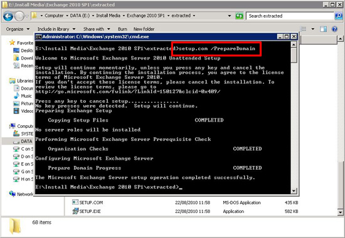
Task: Click the Search extracted input field
Action: 290,16
